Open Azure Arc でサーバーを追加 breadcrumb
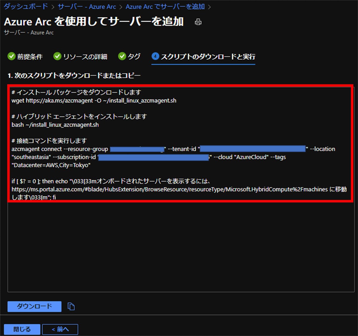 pos(165,7)
